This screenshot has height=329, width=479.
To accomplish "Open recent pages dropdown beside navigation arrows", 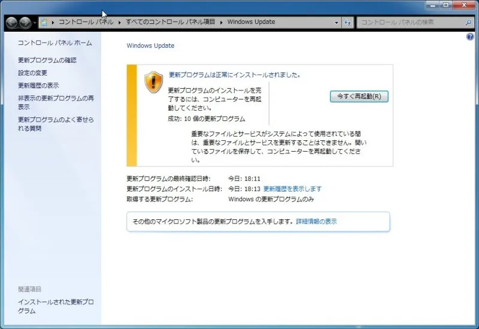I will tap(35, 23).
